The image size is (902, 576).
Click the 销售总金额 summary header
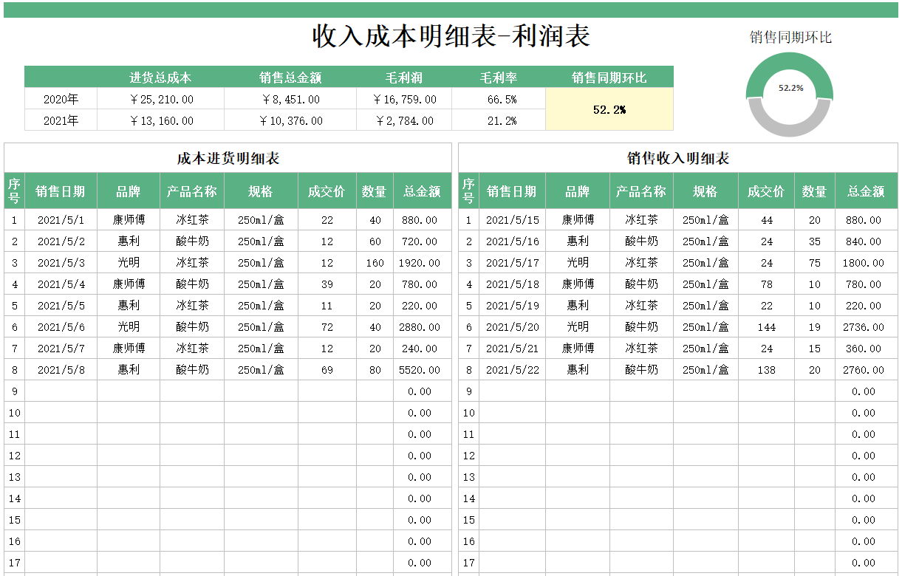(290, 78)
